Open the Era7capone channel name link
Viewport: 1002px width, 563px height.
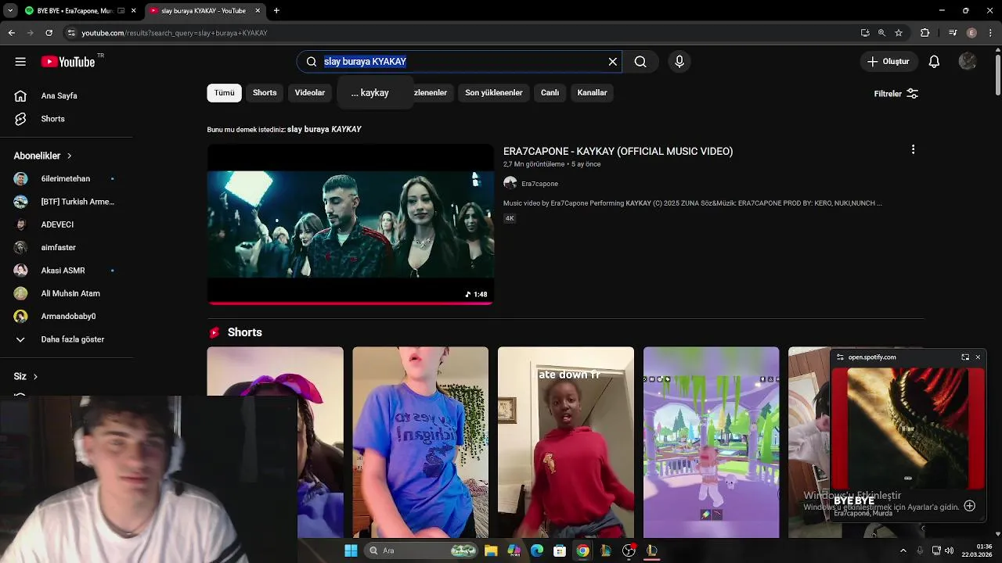pyautogui.click(x=539, y=184)
